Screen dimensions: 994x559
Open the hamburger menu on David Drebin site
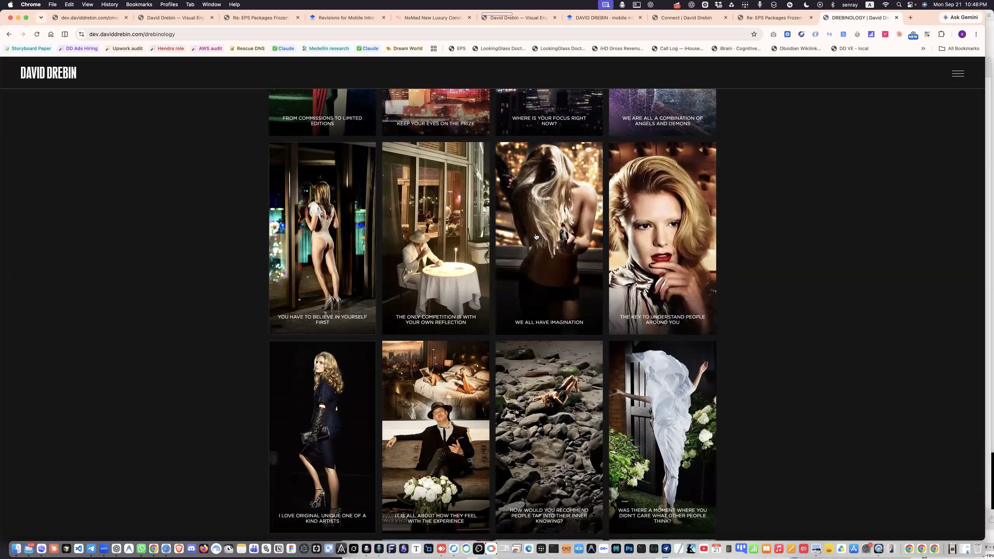[958, 73]
